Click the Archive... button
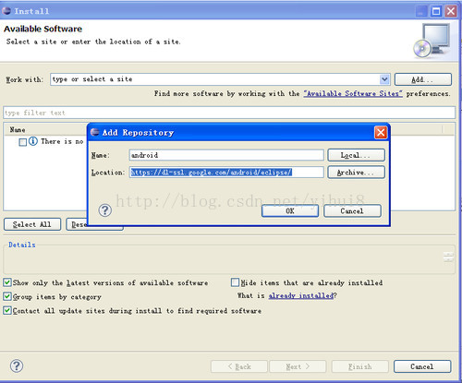The width and height of the screenshot is (462, 383). click(356, 173)
